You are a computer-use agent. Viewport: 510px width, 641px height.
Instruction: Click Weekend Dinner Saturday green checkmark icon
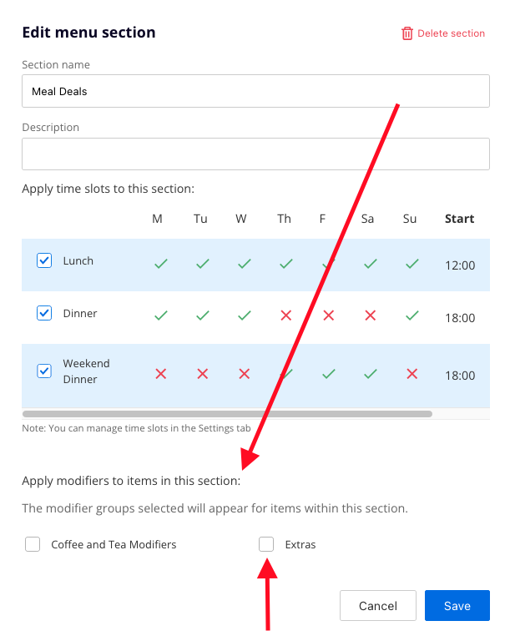[371, 374]
